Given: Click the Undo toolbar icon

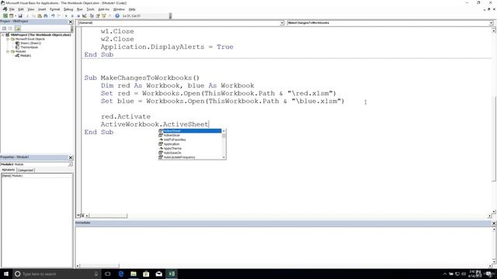Looking at the screenshot, I should point(53,15).
